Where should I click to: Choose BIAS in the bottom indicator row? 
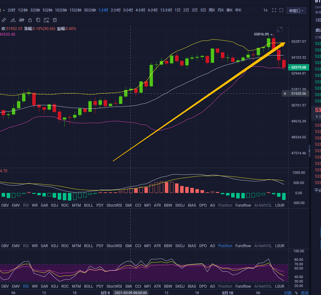[x=192, y=286]
